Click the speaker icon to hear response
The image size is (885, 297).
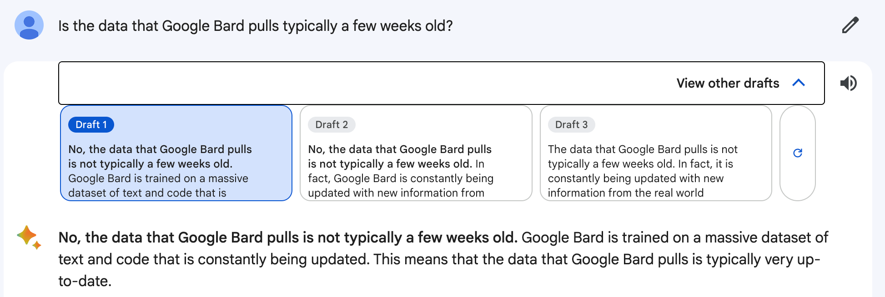click(848, 83)
